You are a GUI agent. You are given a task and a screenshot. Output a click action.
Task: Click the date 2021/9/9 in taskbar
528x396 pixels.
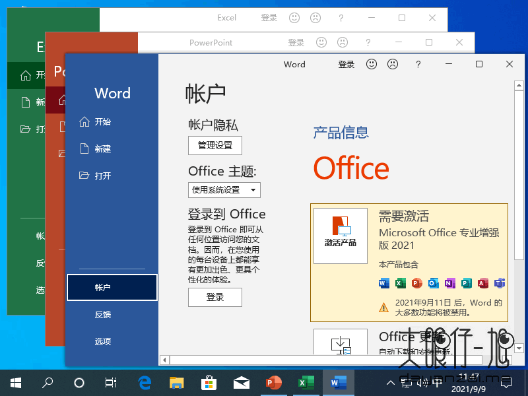coord(469,389)
